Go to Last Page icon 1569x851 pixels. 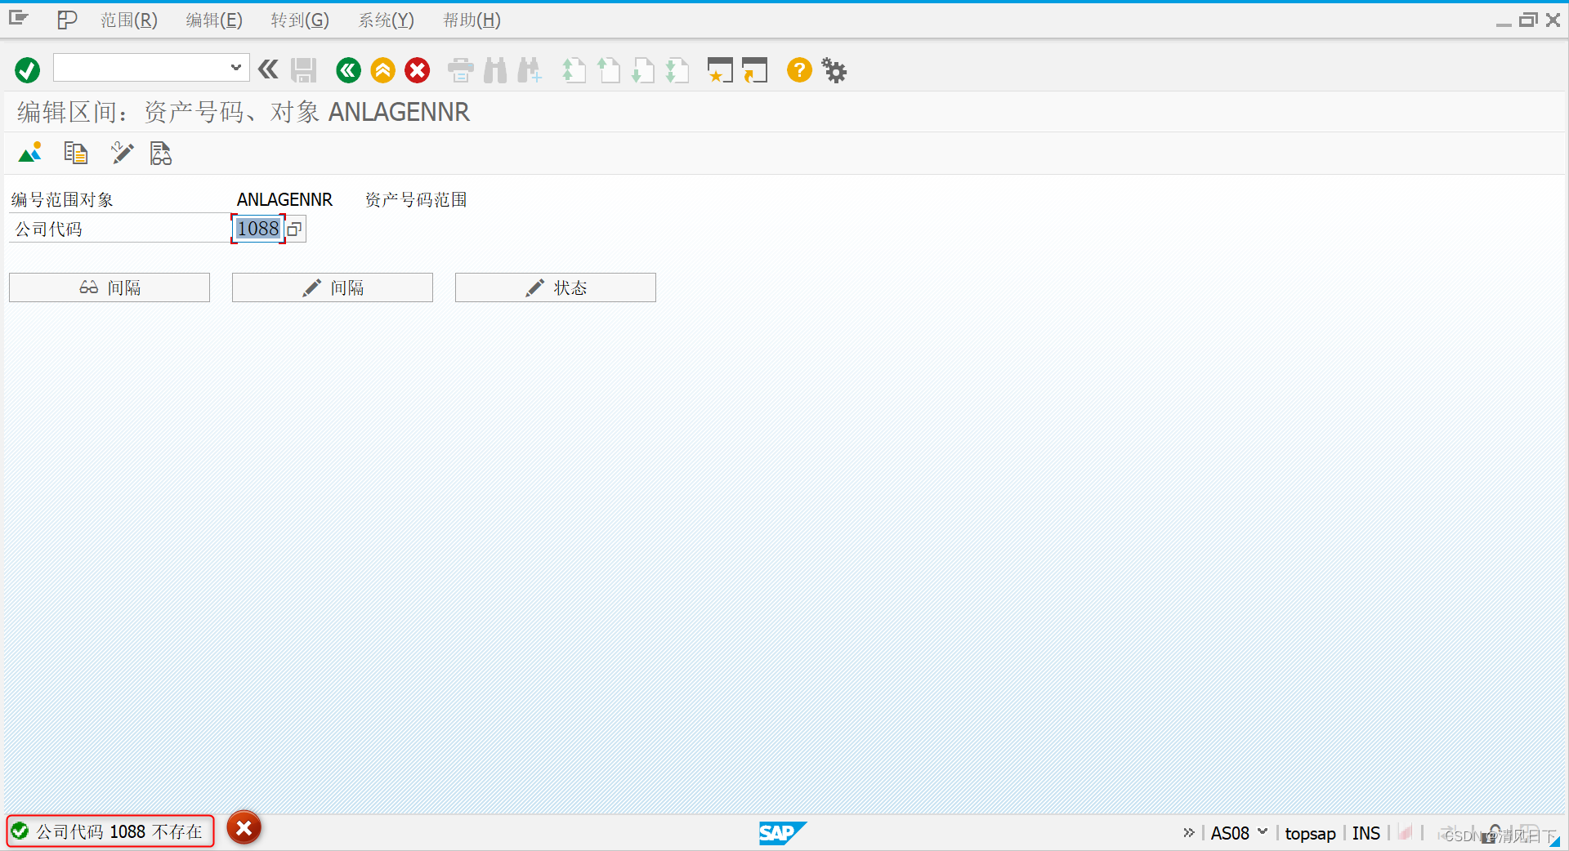click(x=677, y=70)
